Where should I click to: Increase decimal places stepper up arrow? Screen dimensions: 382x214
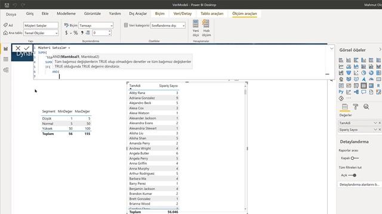(x=110, y=32)
